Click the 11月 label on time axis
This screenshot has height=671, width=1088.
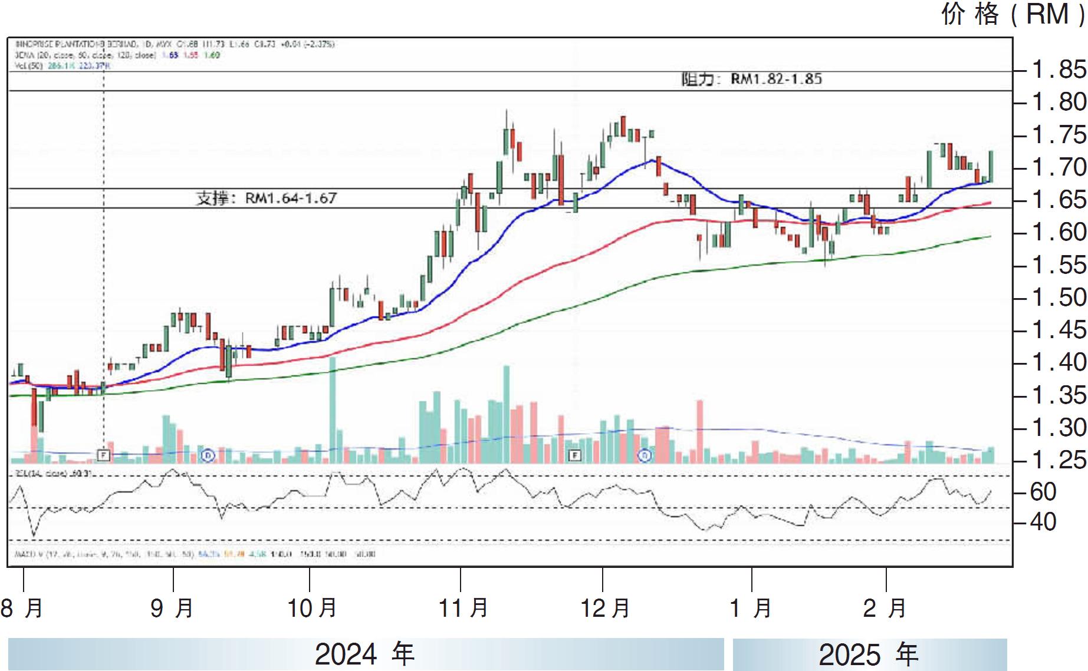click(463, 608)
